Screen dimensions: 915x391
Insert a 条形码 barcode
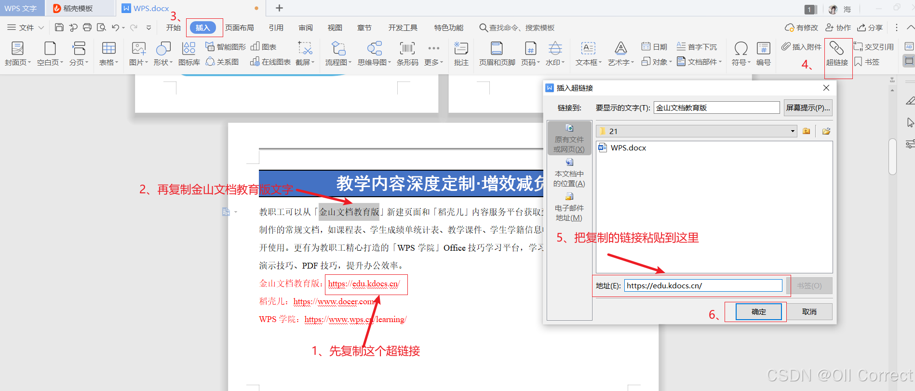pyautogui.click(x=407, y=54)
